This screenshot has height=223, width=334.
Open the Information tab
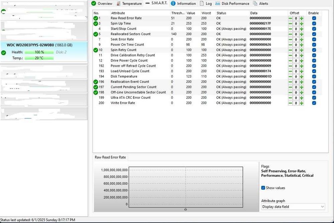[x=183, y=3]
